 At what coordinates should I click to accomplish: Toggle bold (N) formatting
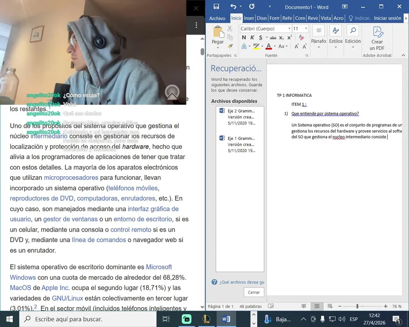tap(244, 38)
